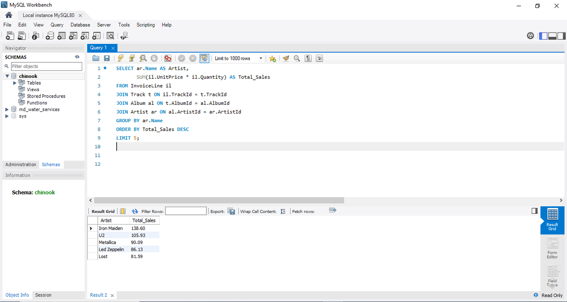567x302 pixels.
Task: Focus the Filter objects search field
Action: click(x=46, y=67)
